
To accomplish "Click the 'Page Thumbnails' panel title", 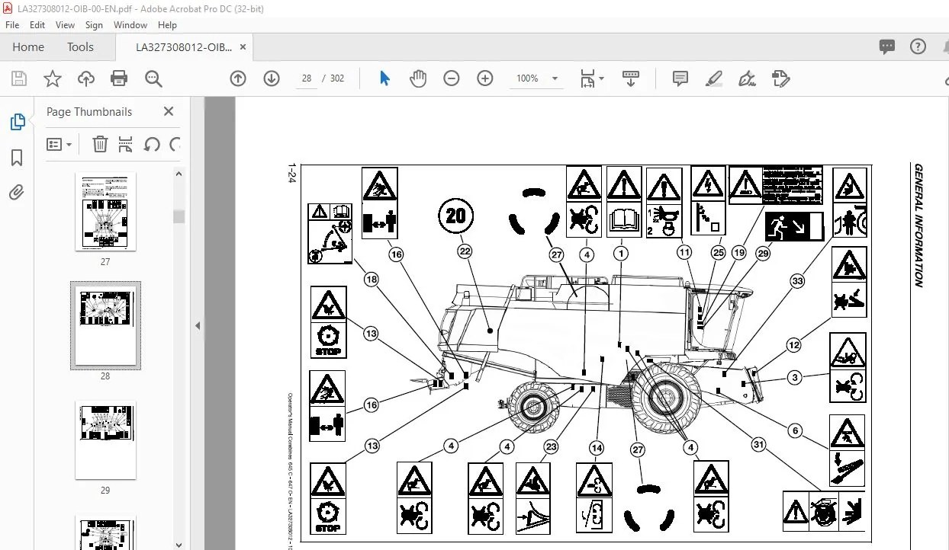I will 89,111.
